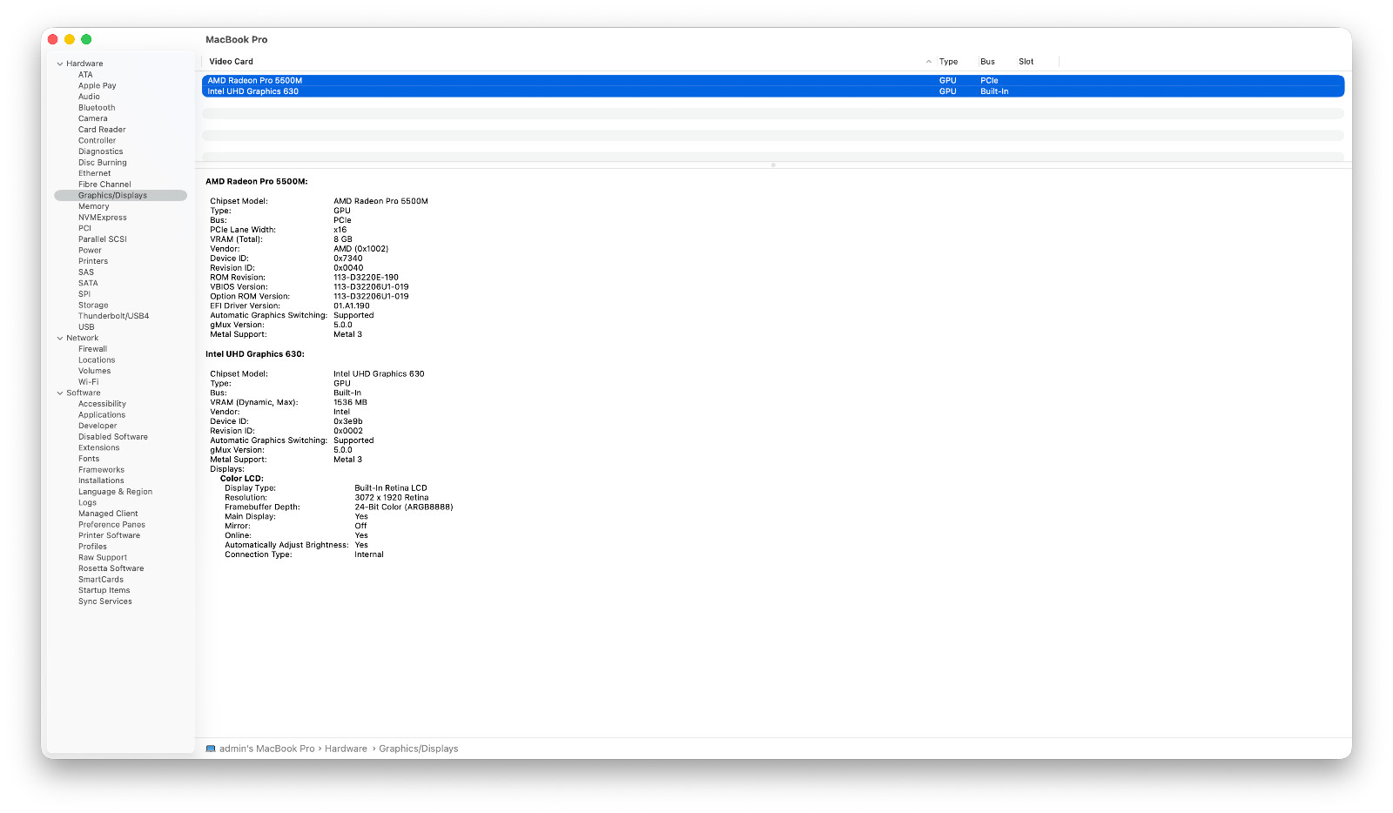Sort by the Type column header
1393x813 pixels.
click(x=948, y=62)
